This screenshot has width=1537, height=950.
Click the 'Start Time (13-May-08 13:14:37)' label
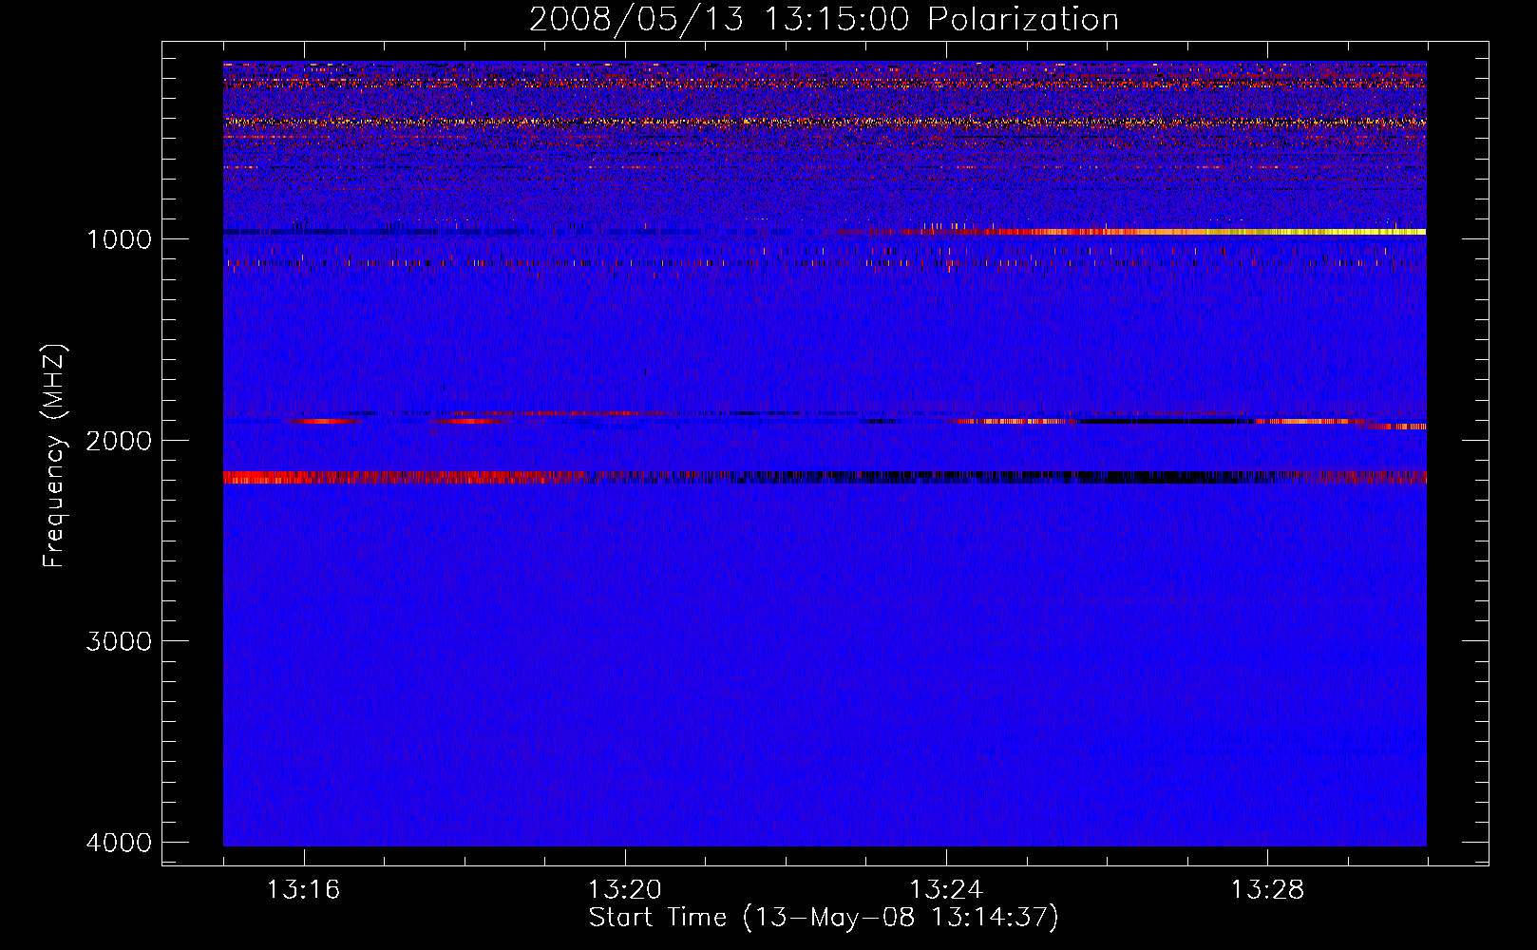coord(824,918)
